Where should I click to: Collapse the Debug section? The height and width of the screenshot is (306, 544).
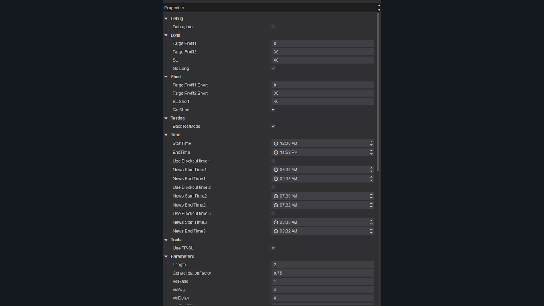[166, 18]
